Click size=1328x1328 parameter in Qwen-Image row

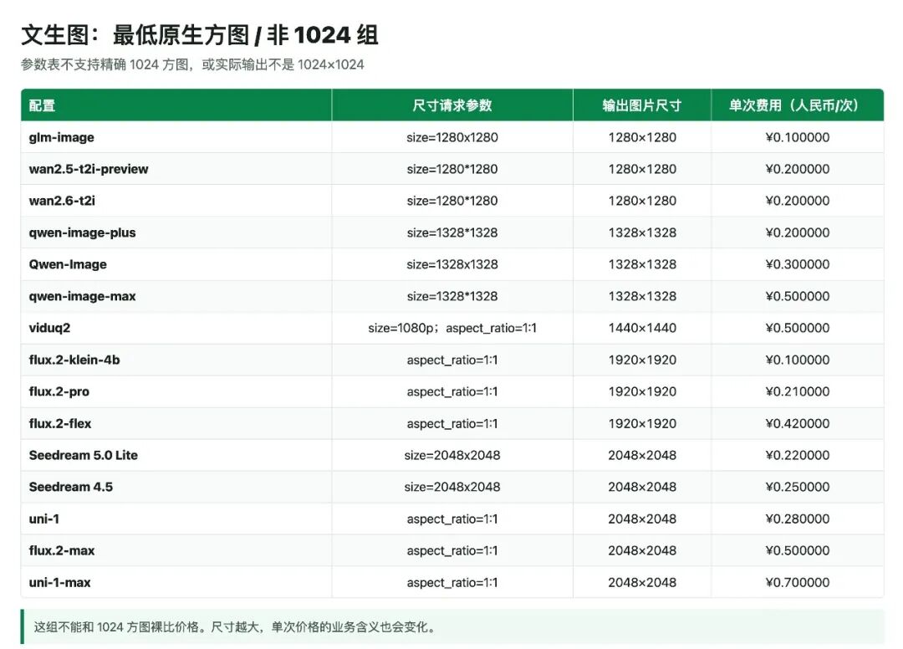click(x=452, y=264)
